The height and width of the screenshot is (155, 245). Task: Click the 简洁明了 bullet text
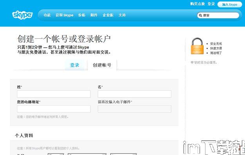[216, 53]
